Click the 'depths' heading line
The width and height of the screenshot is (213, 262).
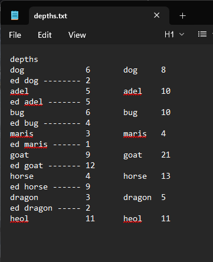[24, 60]
